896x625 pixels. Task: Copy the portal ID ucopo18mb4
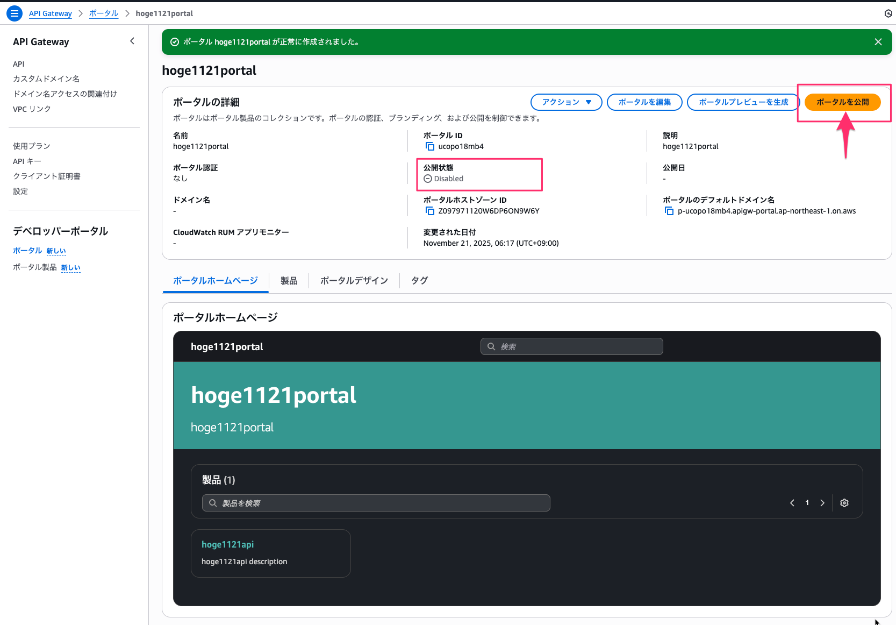pos(429,146)
